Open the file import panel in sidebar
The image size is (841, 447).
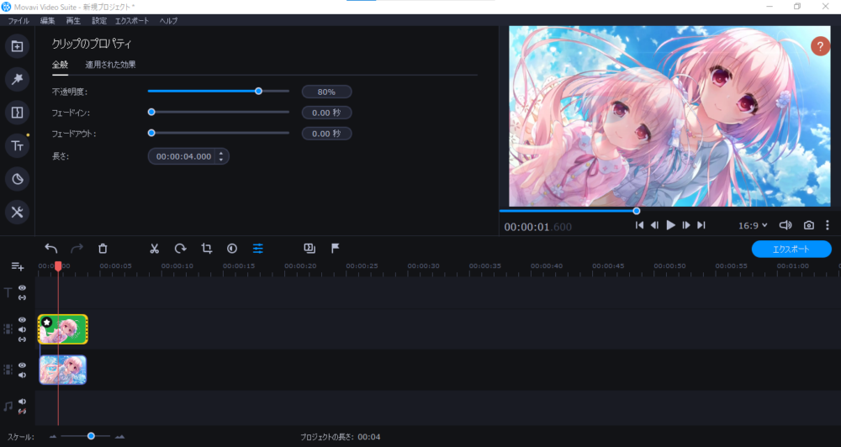pos(17,46)
